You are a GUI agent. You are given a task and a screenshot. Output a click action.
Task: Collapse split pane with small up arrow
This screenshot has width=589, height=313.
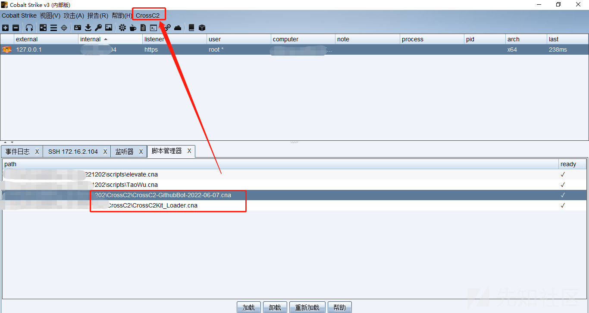tap(5, 142)
